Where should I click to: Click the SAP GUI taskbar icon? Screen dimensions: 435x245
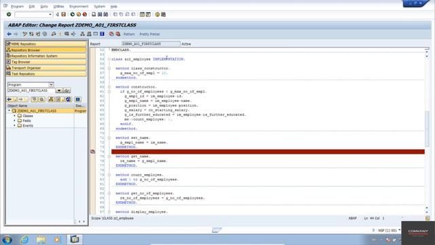point(74,239)
